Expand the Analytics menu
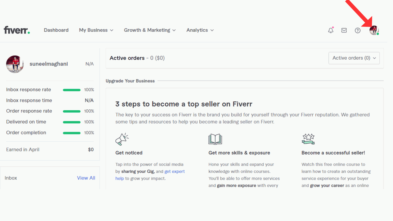 tap(200, 30)
